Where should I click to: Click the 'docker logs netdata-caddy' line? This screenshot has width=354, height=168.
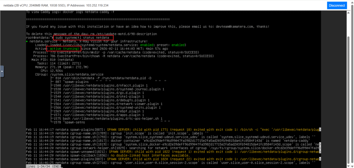click(70, 12)
